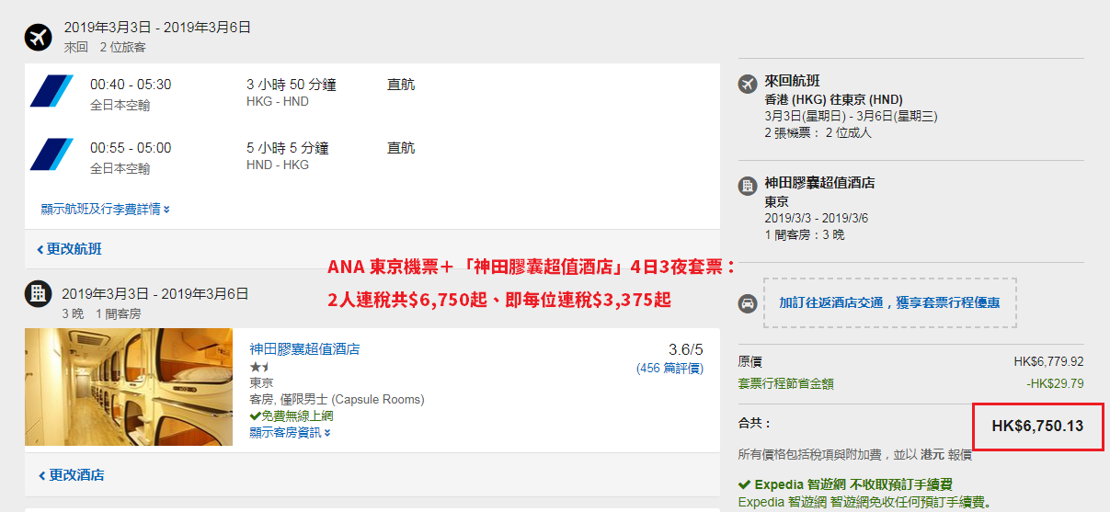1110x512 pixels.
Task: Click the green checkmark beside 免費無線上網
Action: coord(255,415)
